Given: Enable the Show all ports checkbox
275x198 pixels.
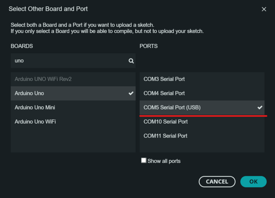Looking at the screenshot, I should 144,160.
